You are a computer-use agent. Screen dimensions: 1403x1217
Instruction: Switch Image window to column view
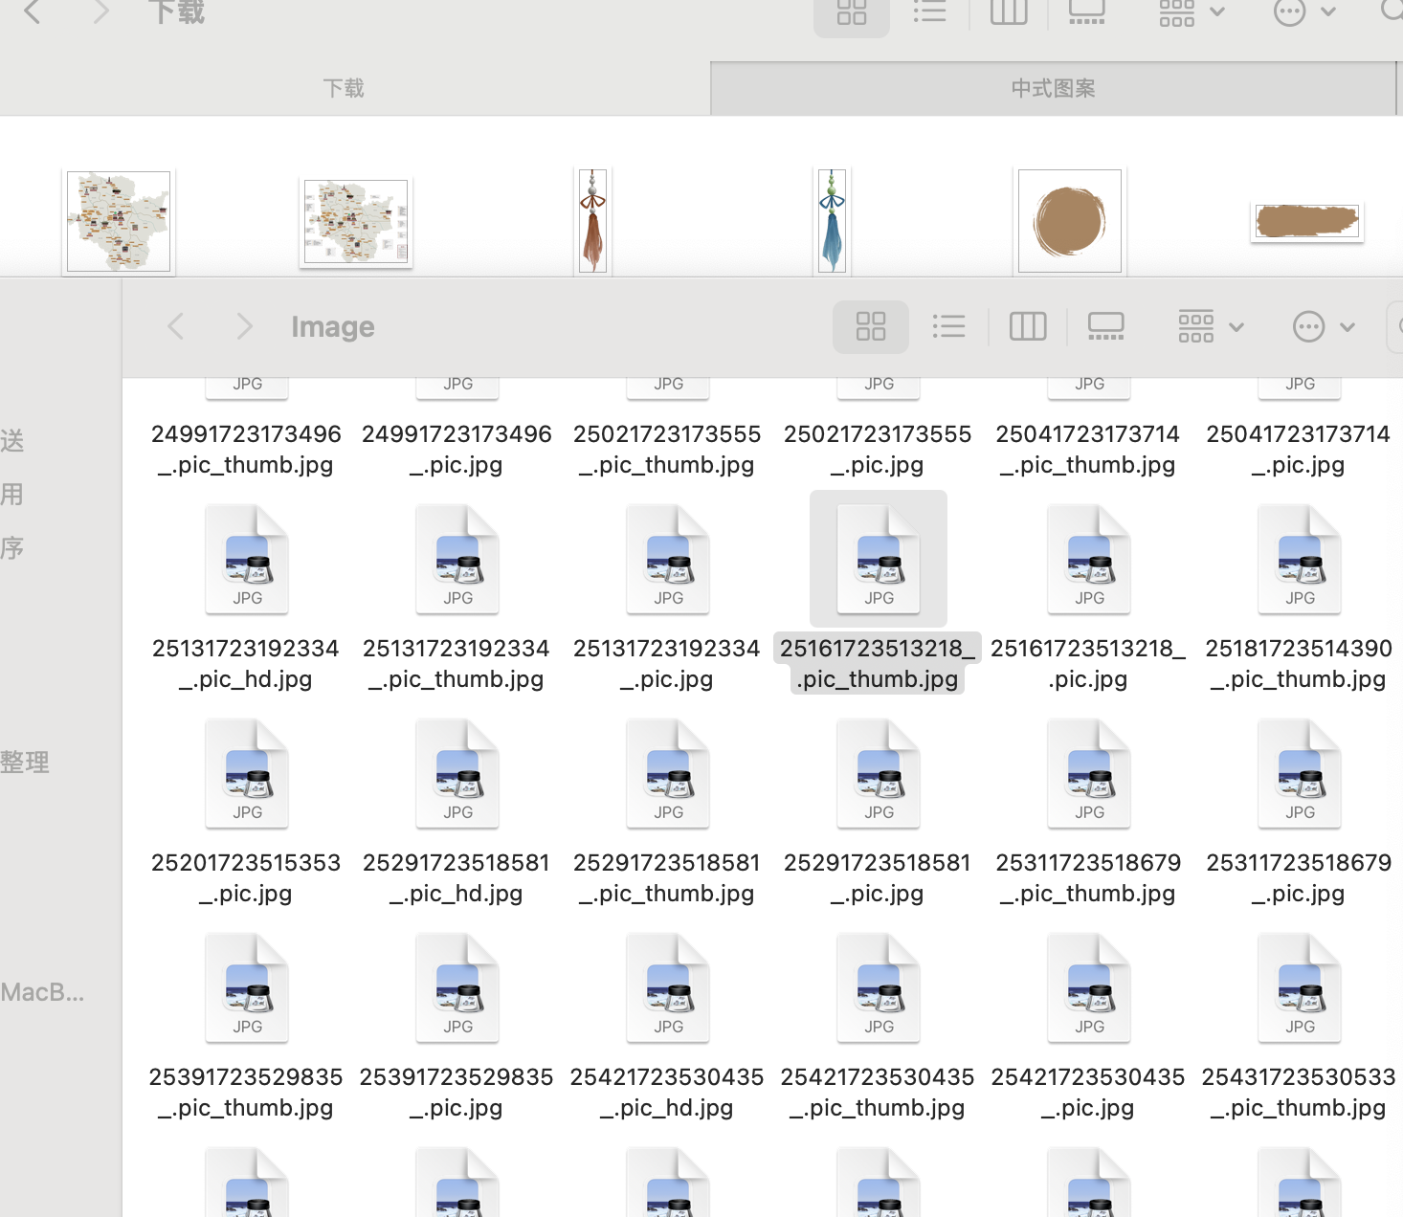coord(1028,327)
